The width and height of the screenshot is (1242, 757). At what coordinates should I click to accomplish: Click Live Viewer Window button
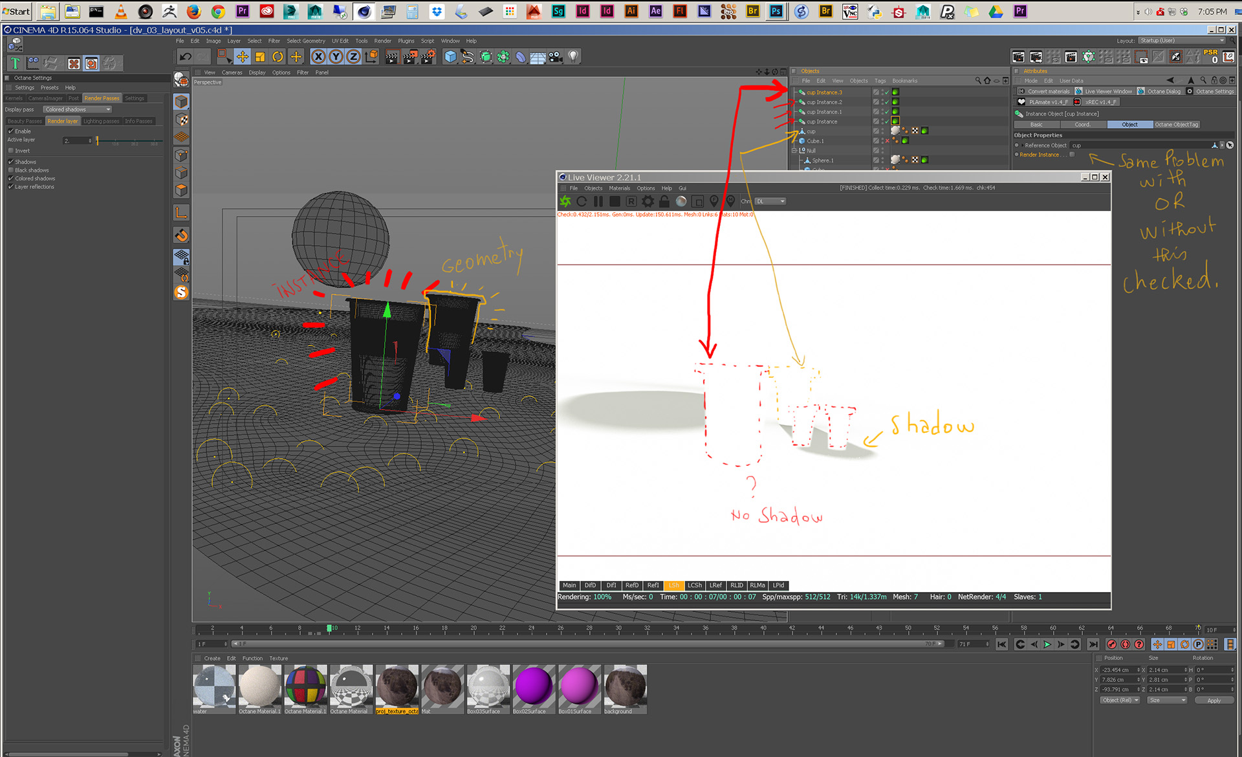pos(1104,91)
